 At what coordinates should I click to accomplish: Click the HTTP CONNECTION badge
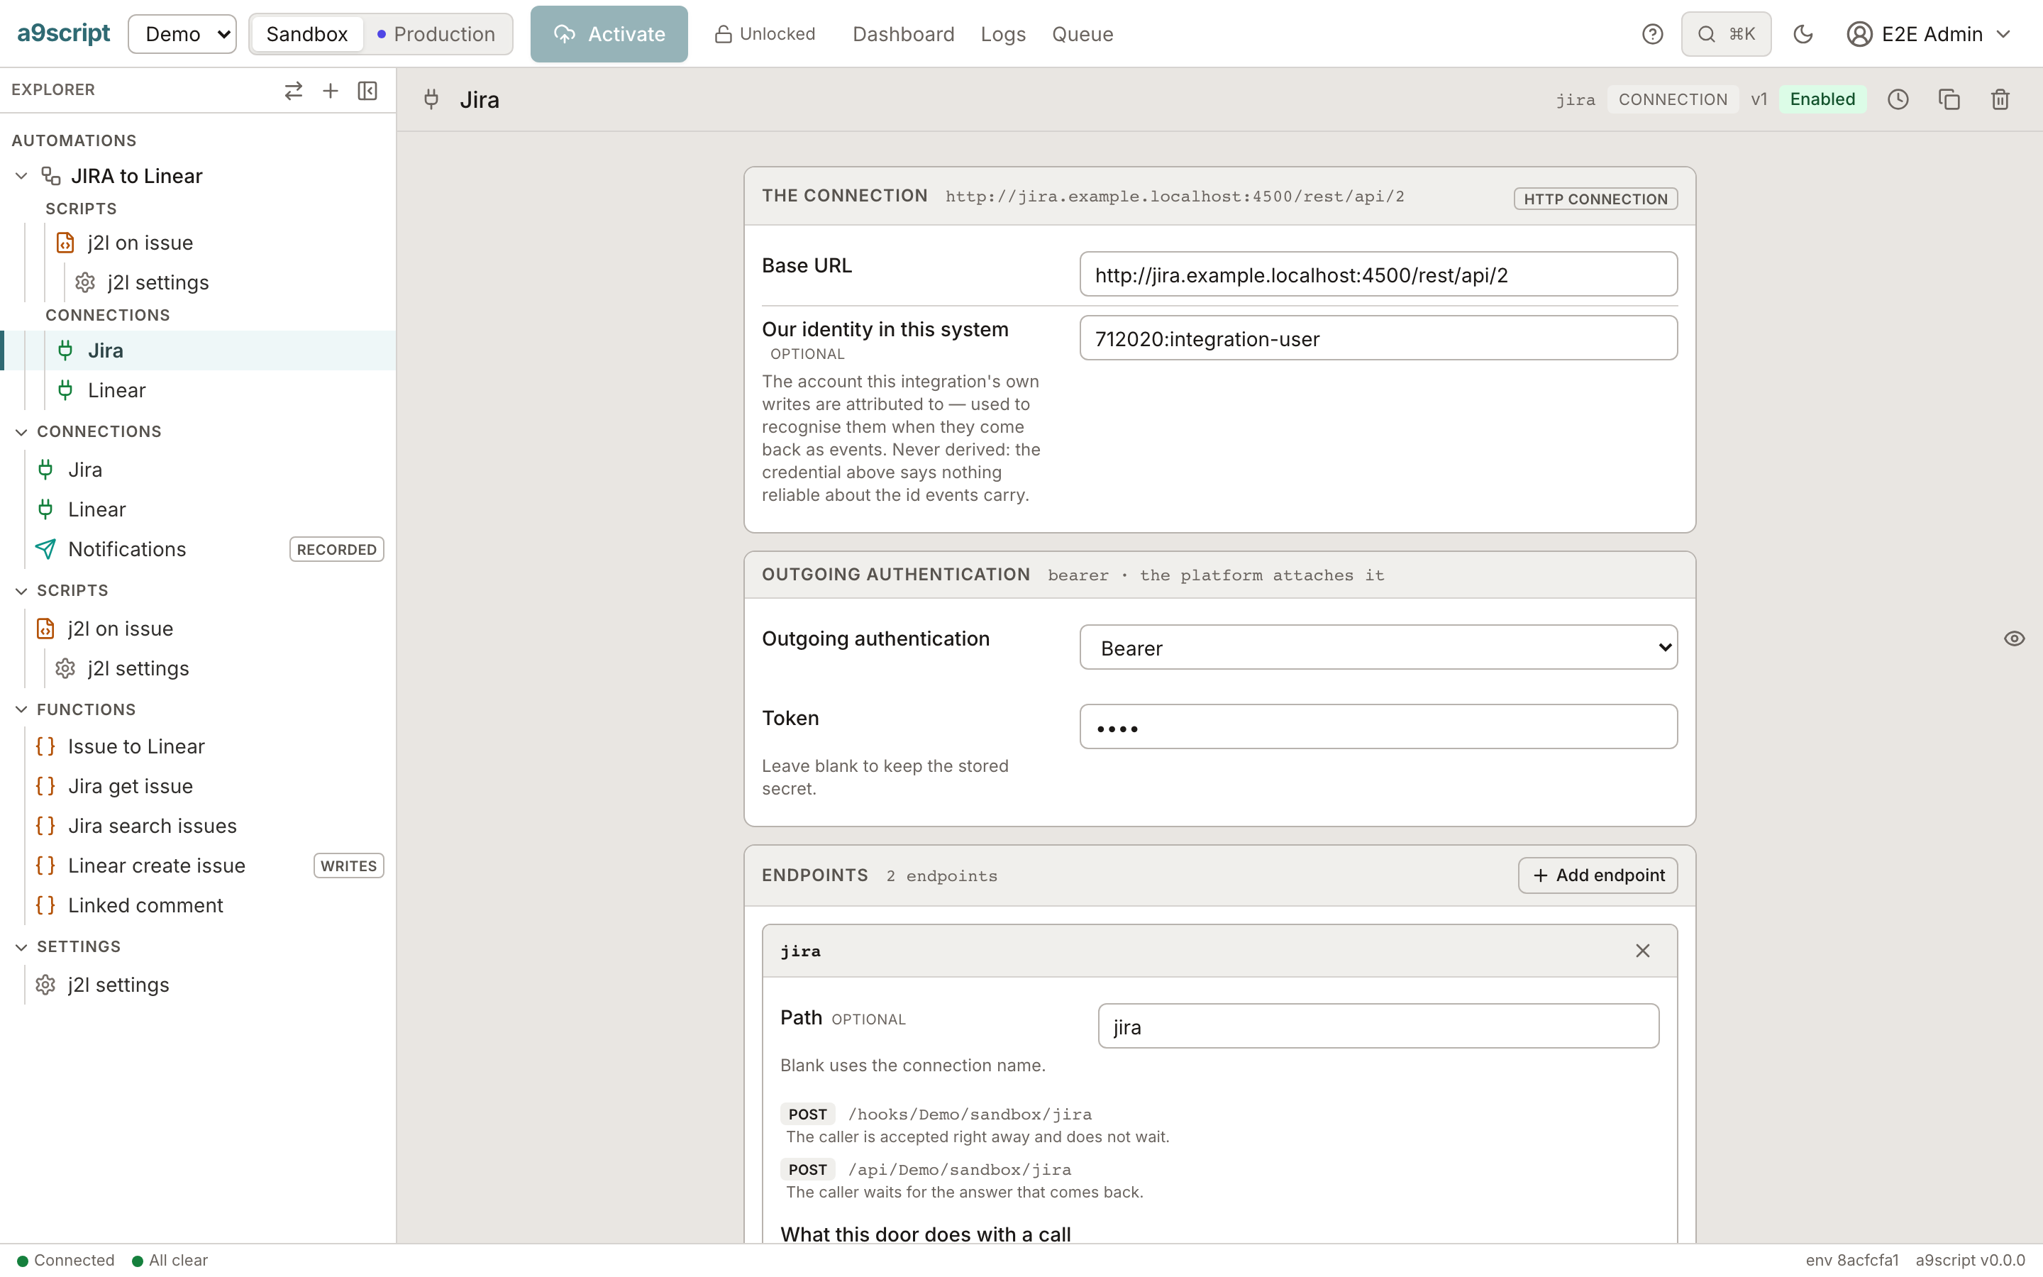(x=1595, y=199)
